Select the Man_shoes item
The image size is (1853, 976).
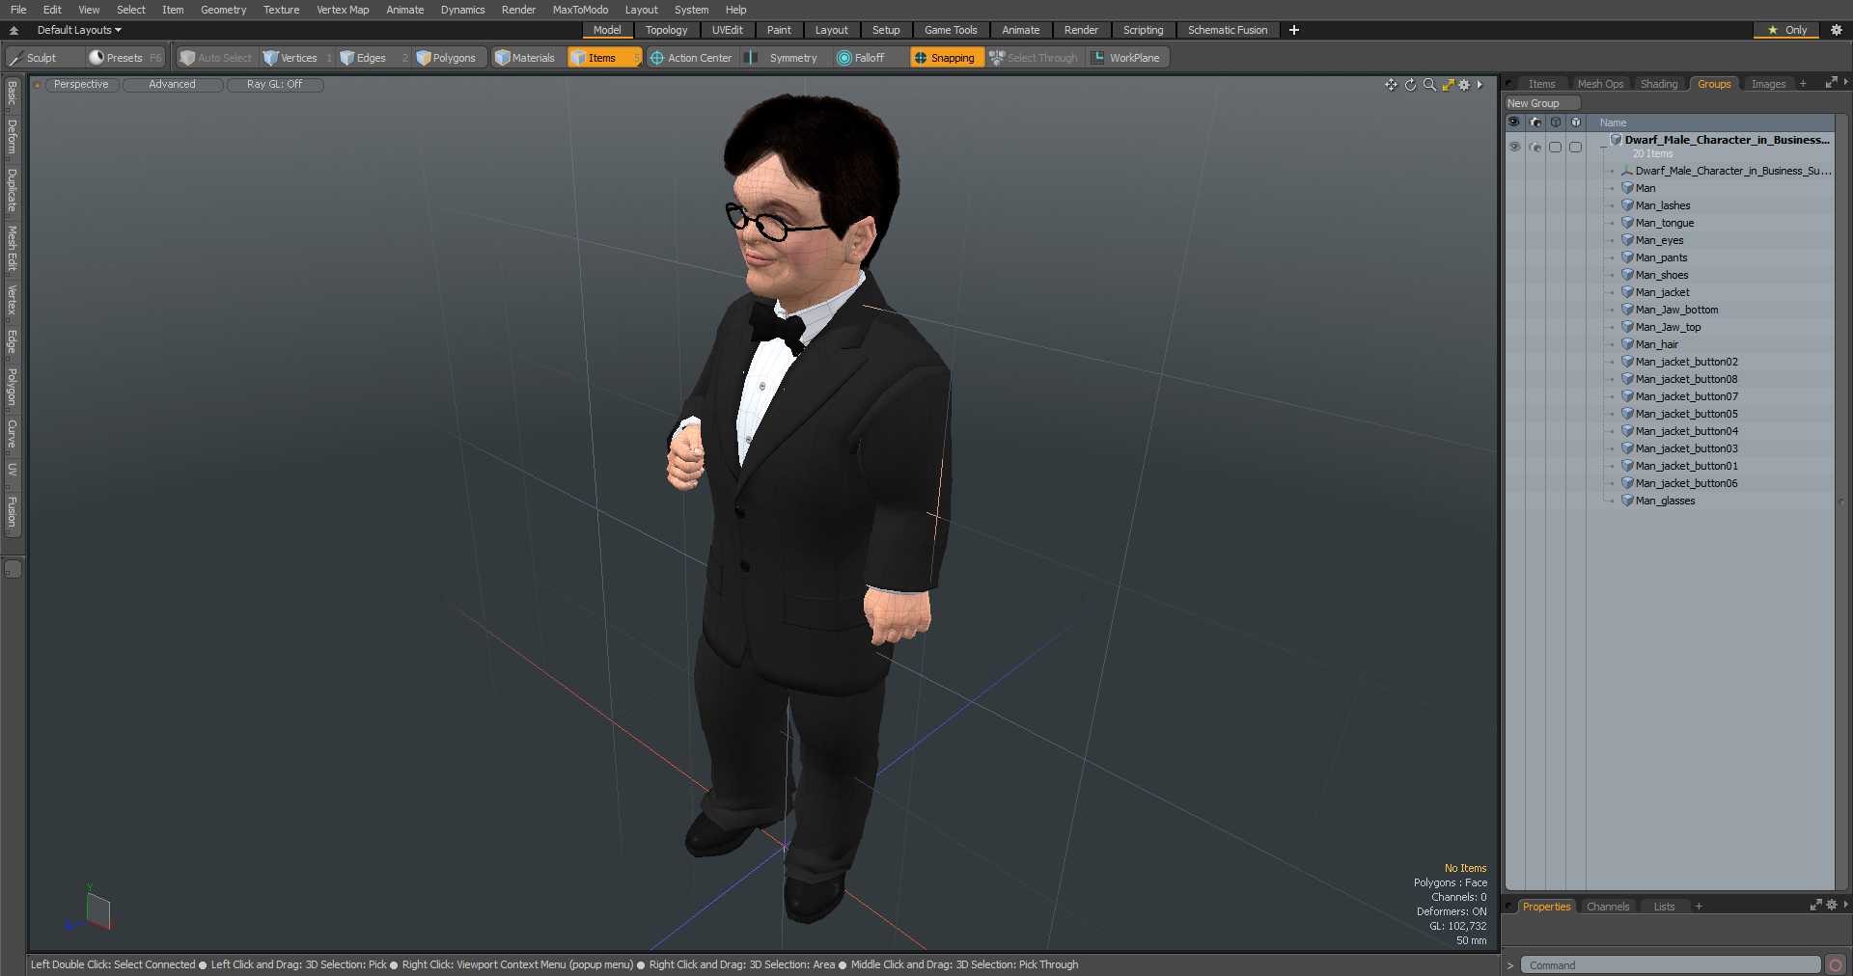pos(1661,275)
